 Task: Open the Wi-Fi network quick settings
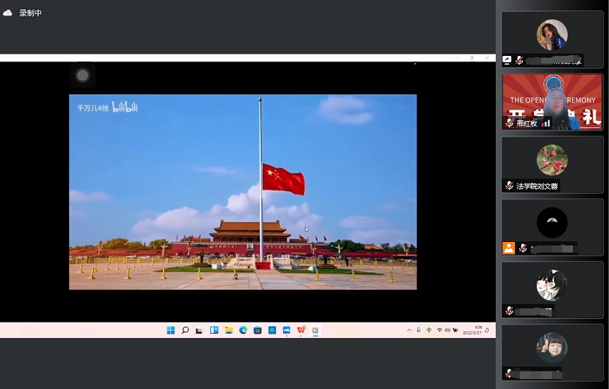point(439,330)
